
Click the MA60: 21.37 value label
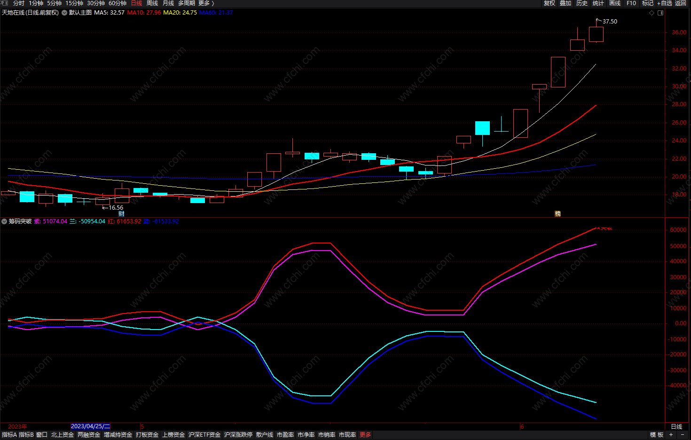(216, 13)
